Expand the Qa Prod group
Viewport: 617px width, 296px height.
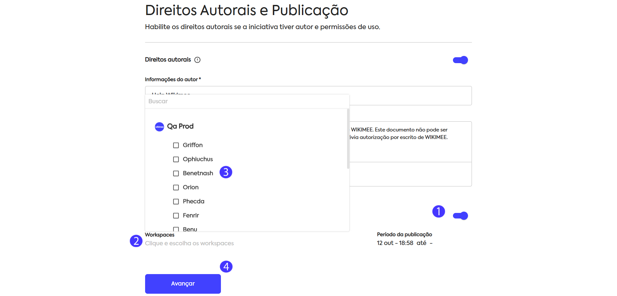point(180,126)
